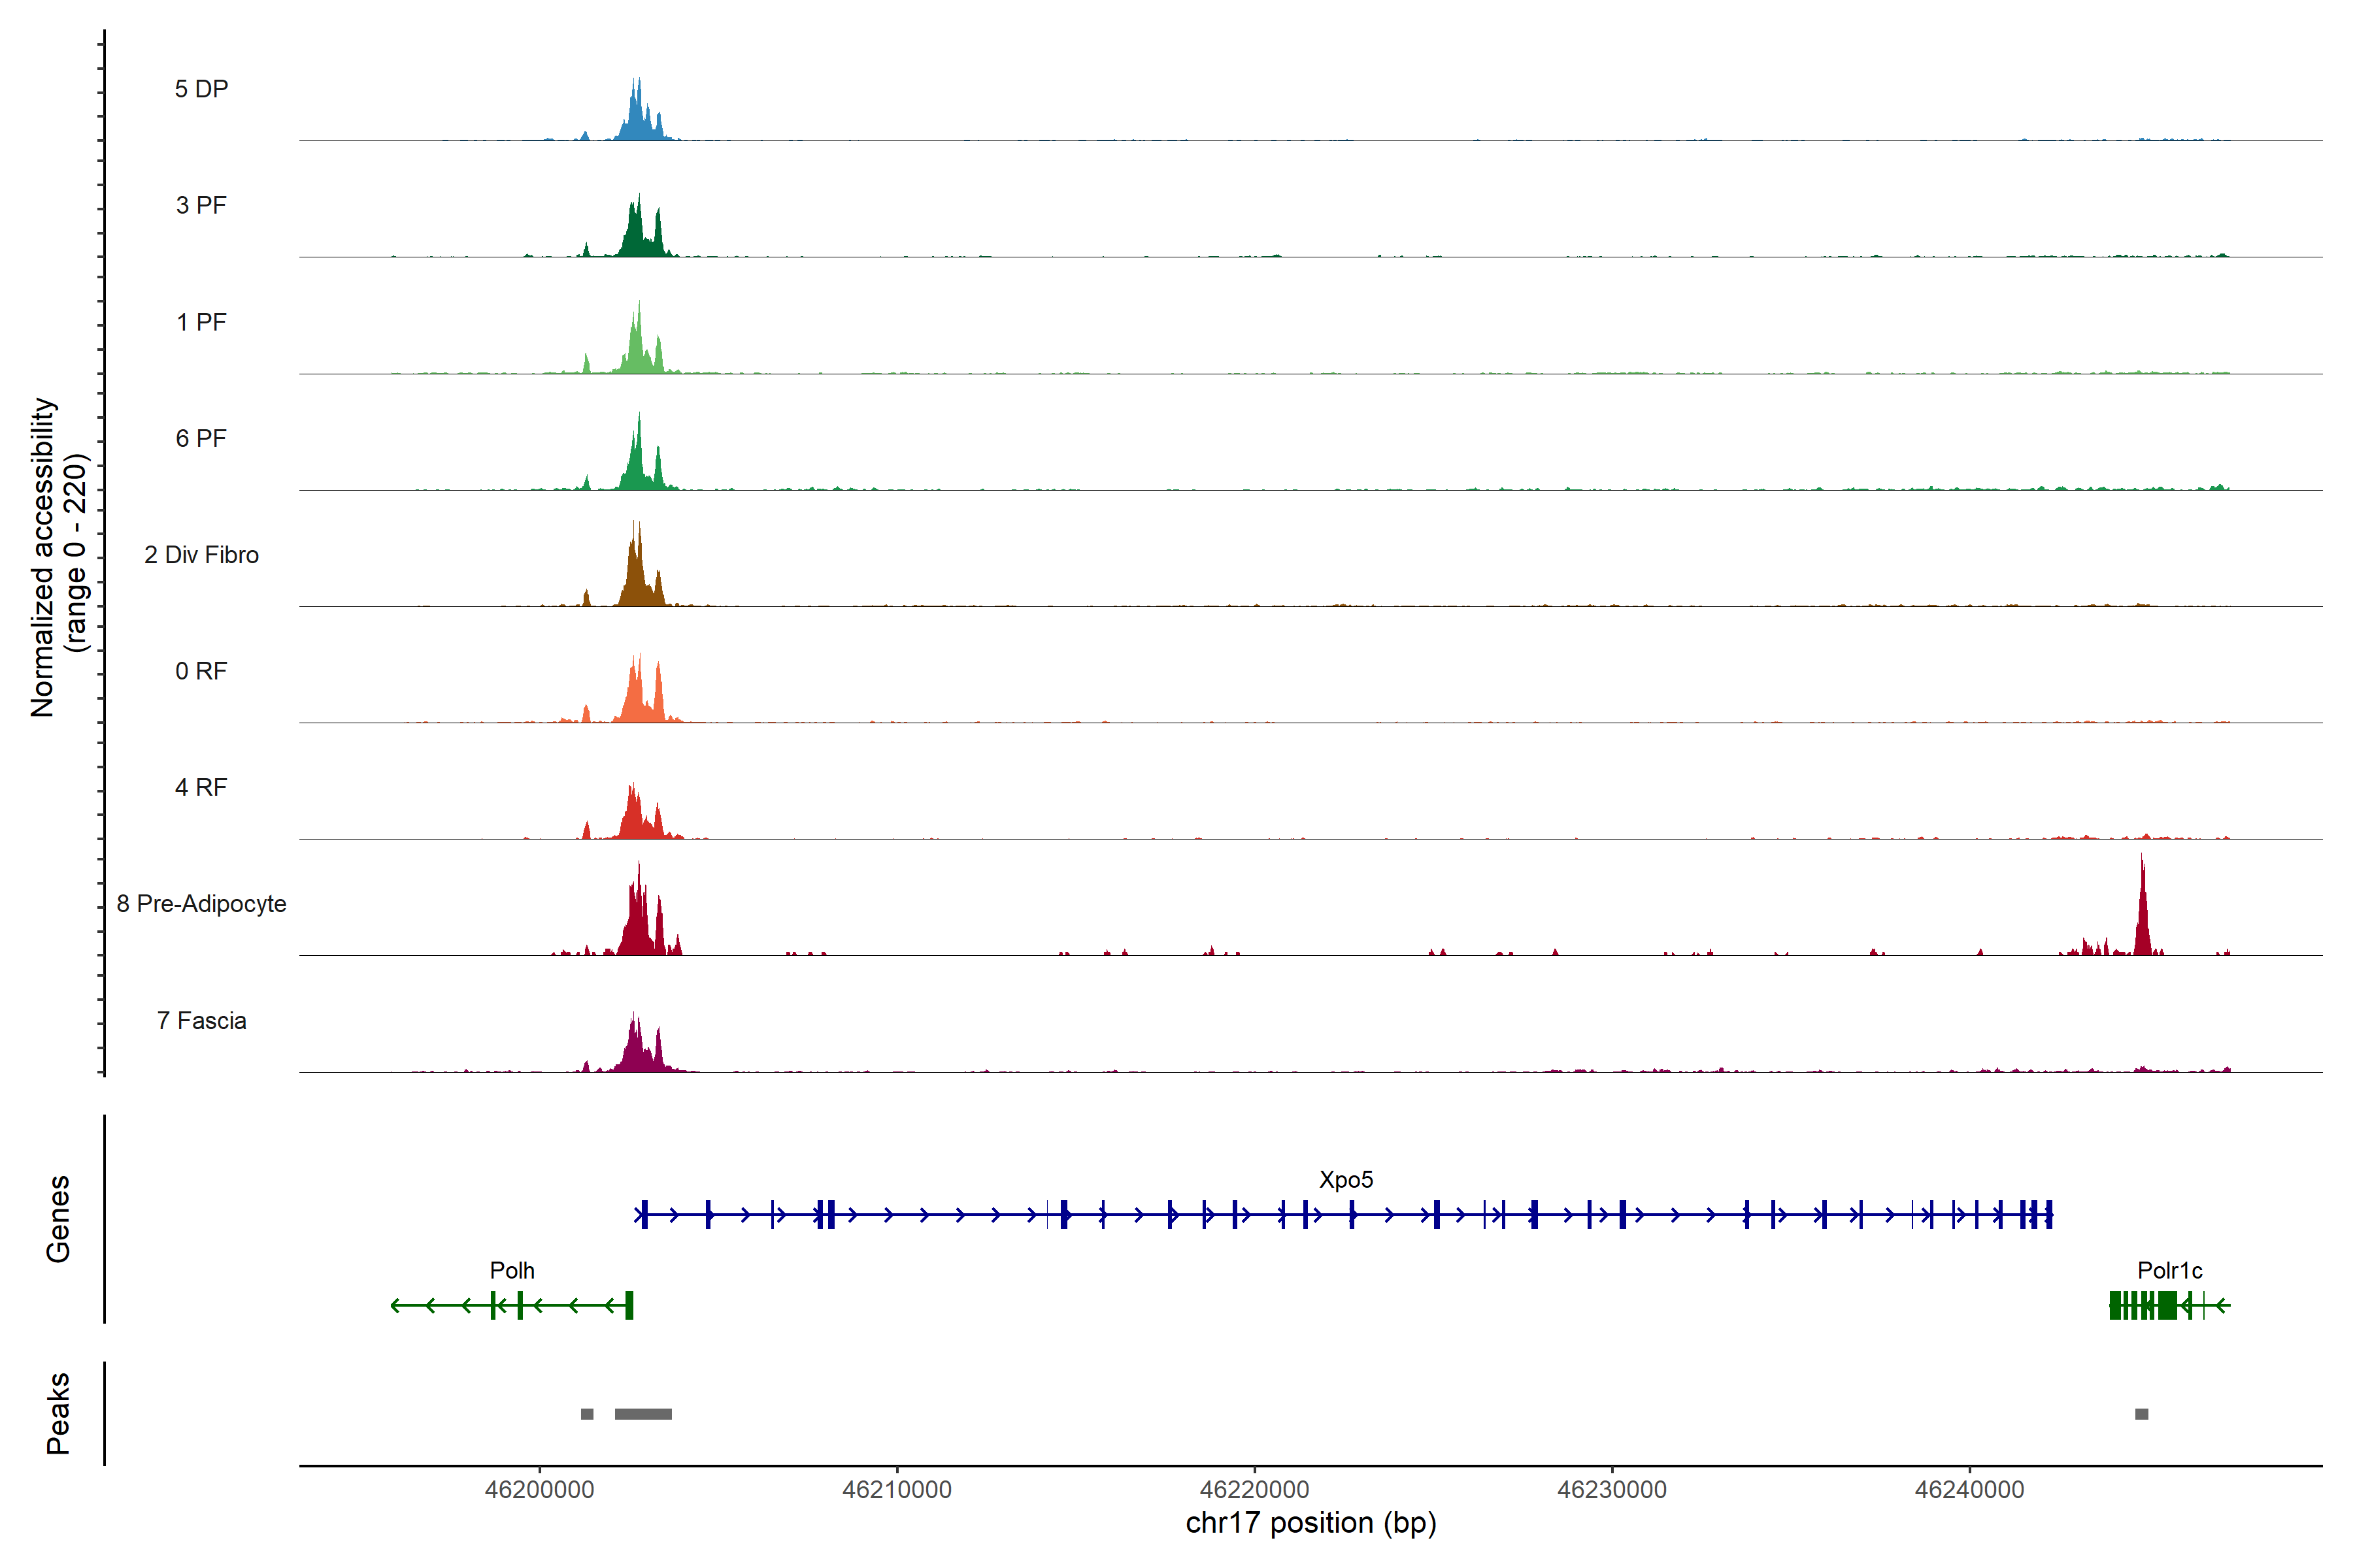Screen dimensions: 2353x1568
Task: Click the chr17 position (bp) axis title
Action: [1310, 1523]
